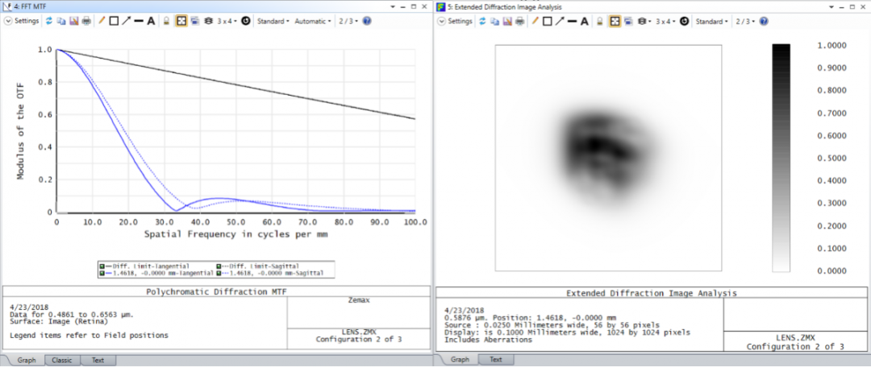
Task: Toggle the lock icon in Extended Diffraction toolbar
Action: coord(599,21)
